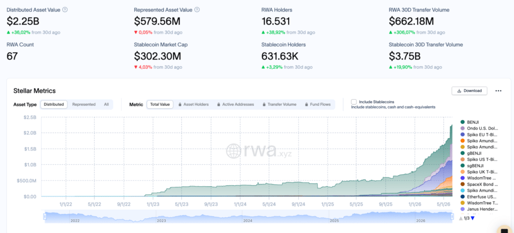The image size is (514, 233).
Task: Click the +36,02% change indicator
Action: [19, 33]
